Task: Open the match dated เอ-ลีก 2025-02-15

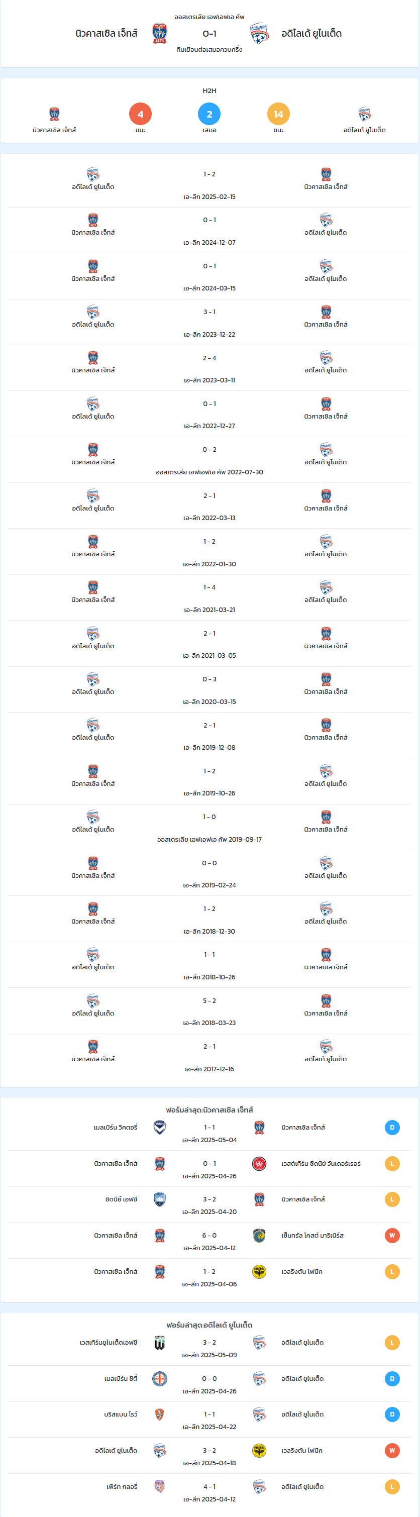Action: tap(209, 184)
